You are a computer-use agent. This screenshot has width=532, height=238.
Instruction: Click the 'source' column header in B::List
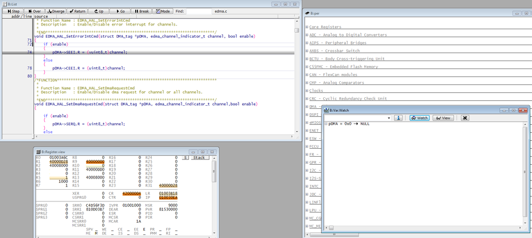tap(40, 16)
